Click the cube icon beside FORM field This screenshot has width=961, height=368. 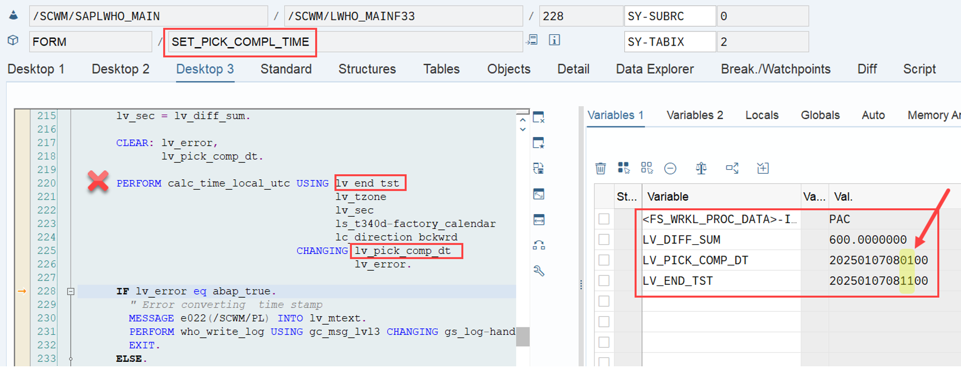point(13,40)
